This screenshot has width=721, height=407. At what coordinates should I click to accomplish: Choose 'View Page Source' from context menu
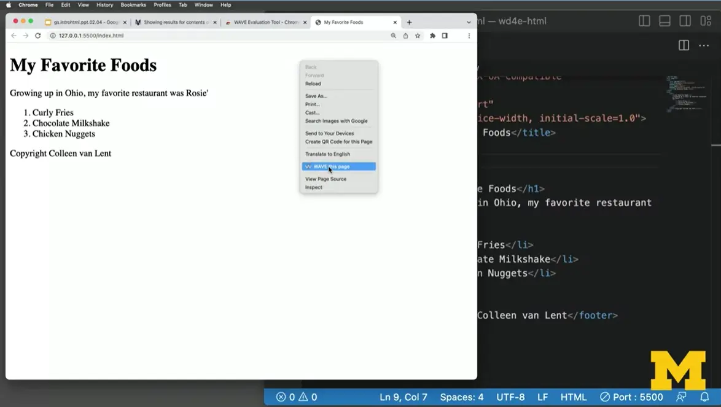[x=325, y=179]
